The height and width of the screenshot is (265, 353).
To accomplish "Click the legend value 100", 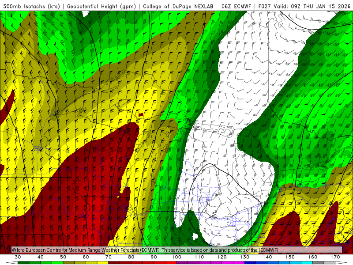I will 177,257.
